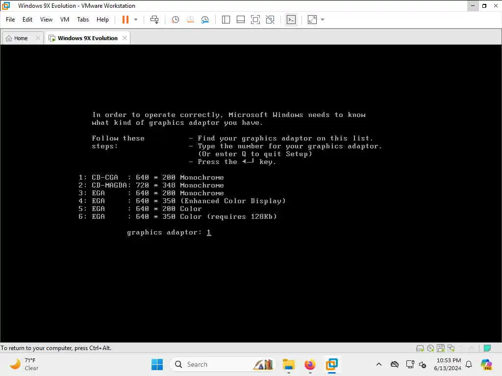Click Send Ctrl+Alt+Del toolbar icon
Screen dimensions: 502x376
tap(154, 20)
